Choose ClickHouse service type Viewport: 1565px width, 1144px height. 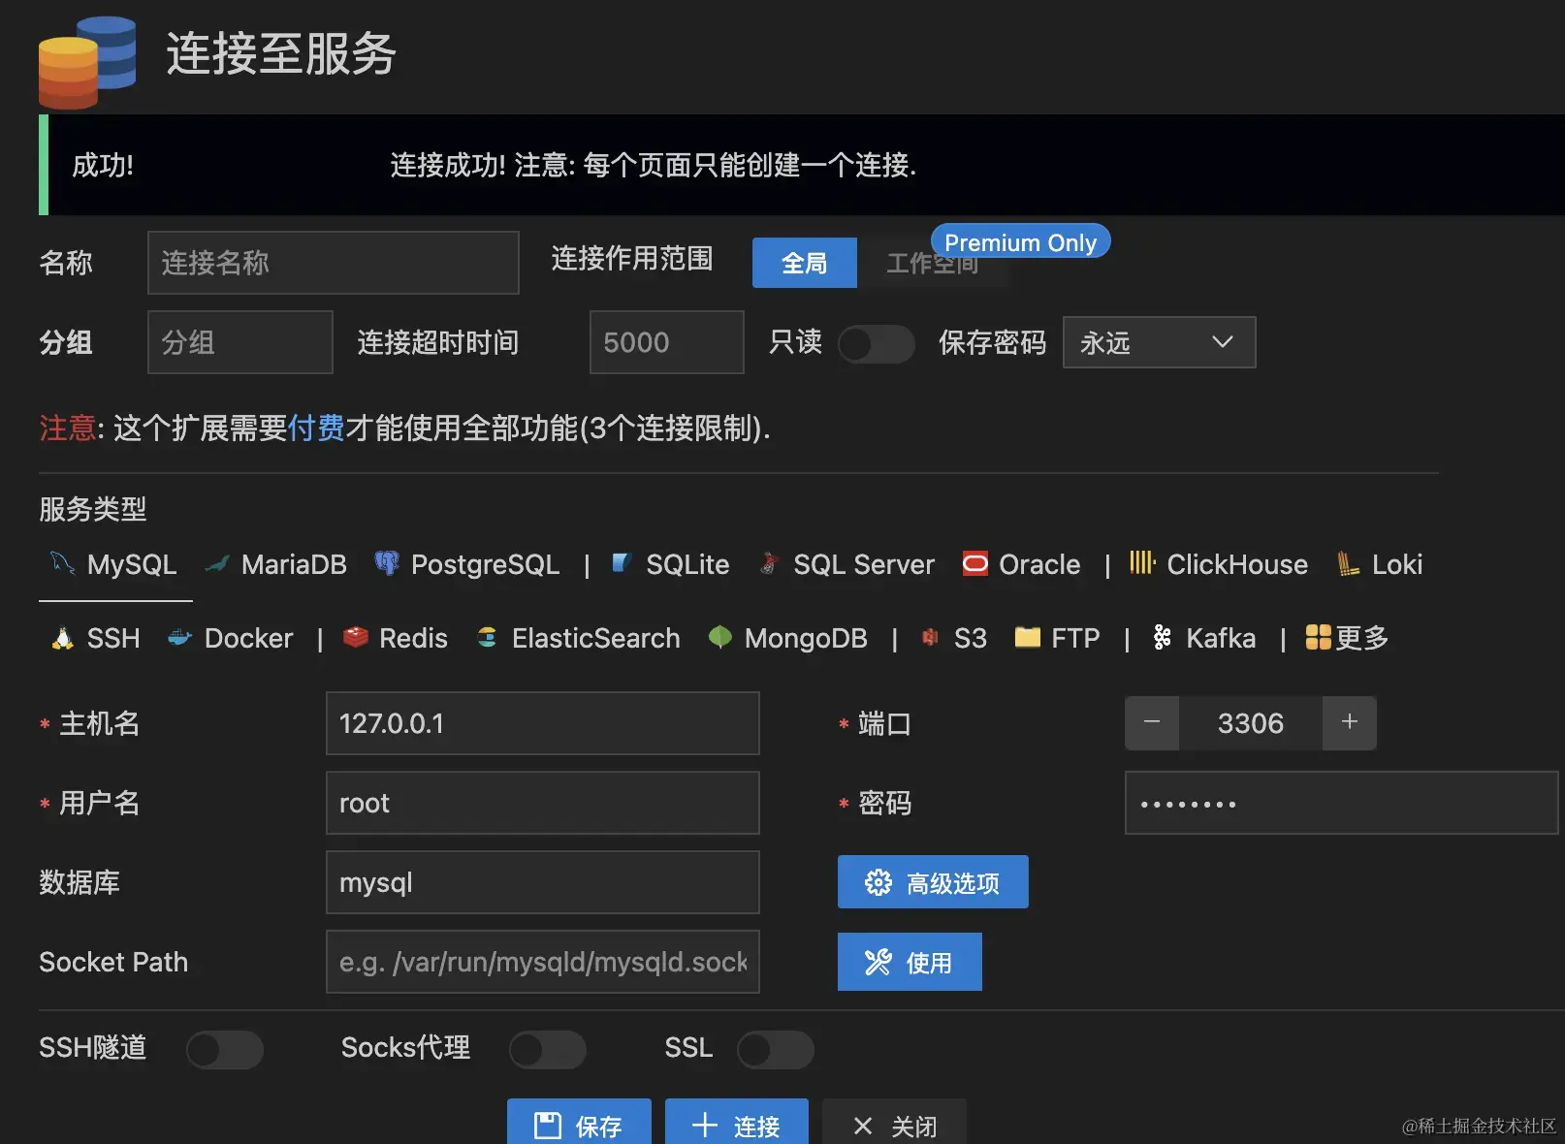click(1219, 564)
